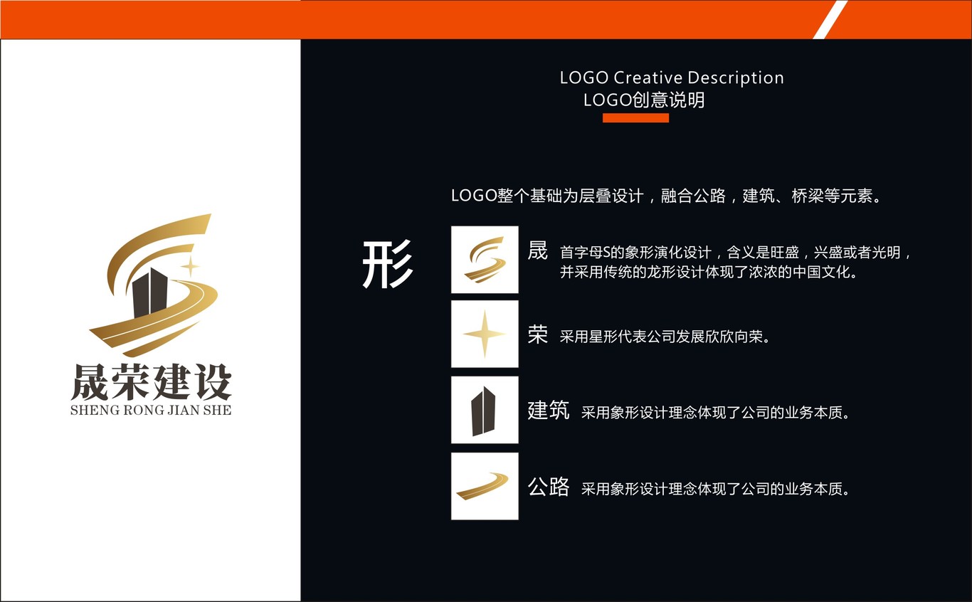The height and width of the screenshot is (602, 972).
Task: Click the 建筑 label
Action: click(x=548, y=411)
